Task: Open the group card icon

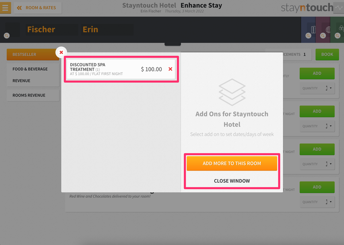Action: (x=341, y=28)
